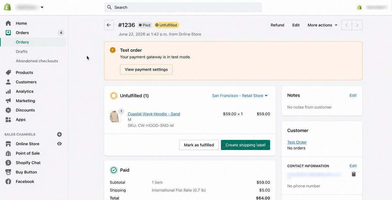
Task: Click the Orders count badge 4
Action: point(61,33)
